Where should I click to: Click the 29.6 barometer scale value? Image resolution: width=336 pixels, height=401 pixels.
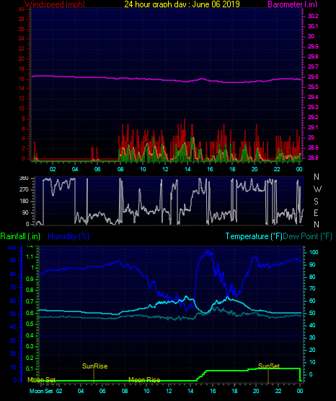(x=313, y=77)
